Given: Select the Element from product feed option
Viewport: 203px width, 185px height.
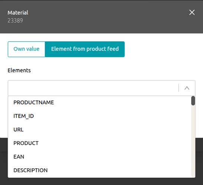Looking at the screenshot, I should pyautogui.click(x=85, y=49).
